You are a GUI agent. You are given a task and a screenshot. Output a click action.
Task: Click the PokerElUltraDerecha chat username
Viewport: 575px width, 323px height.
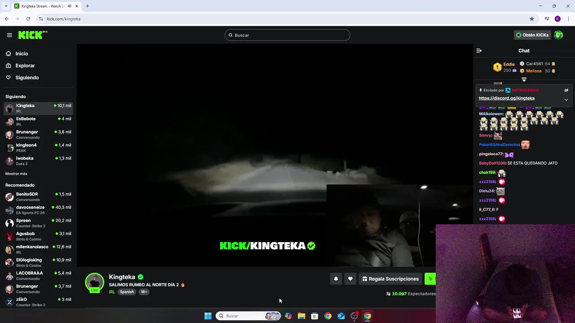pyautogui.click(x=499, y=144)
